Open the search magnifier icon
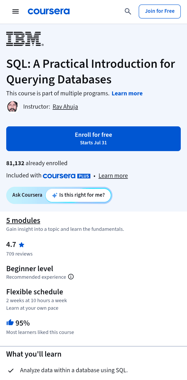This screenshot has height=380, width=187. click(x=128, y=11)
